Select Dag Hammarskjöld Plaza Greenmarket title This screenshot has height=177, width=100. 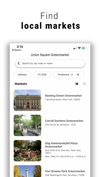click(x=61, y=145)
